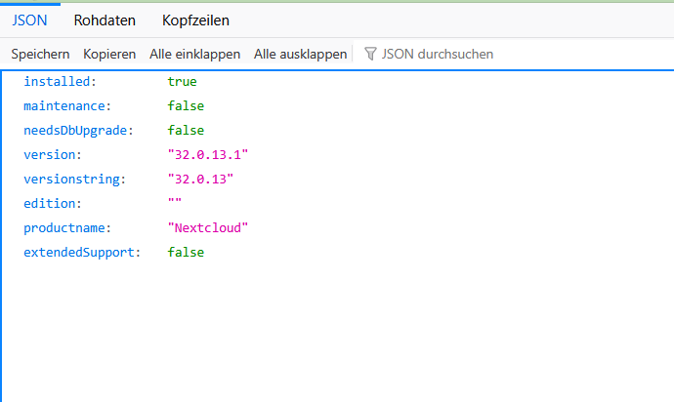Click the productname value "Nextcloud"
This screenshot has width=674, height=402.
click(x=208, y=228)
